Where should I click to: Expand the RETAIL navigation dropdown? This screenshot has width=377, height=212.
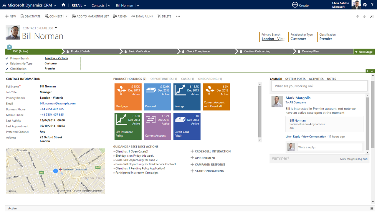[85, 6]
